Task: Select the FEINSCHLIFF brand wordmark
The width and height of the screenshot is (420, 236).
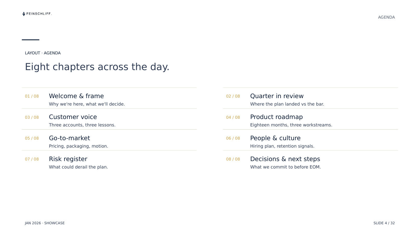Action: (x=39, y=14)
